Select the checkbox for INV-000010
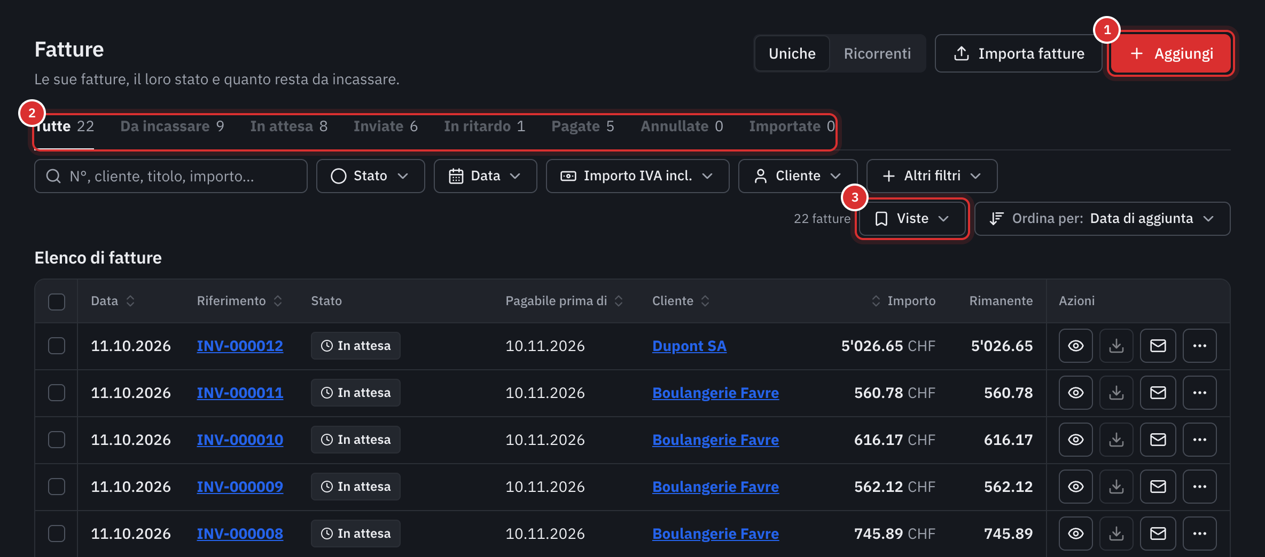 (57, 440)
